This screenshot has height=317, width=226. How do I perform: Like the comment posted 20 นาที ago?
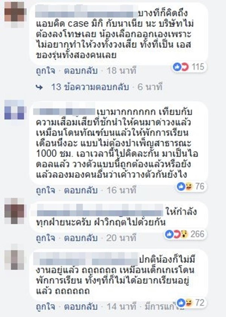tap(46, 238)
